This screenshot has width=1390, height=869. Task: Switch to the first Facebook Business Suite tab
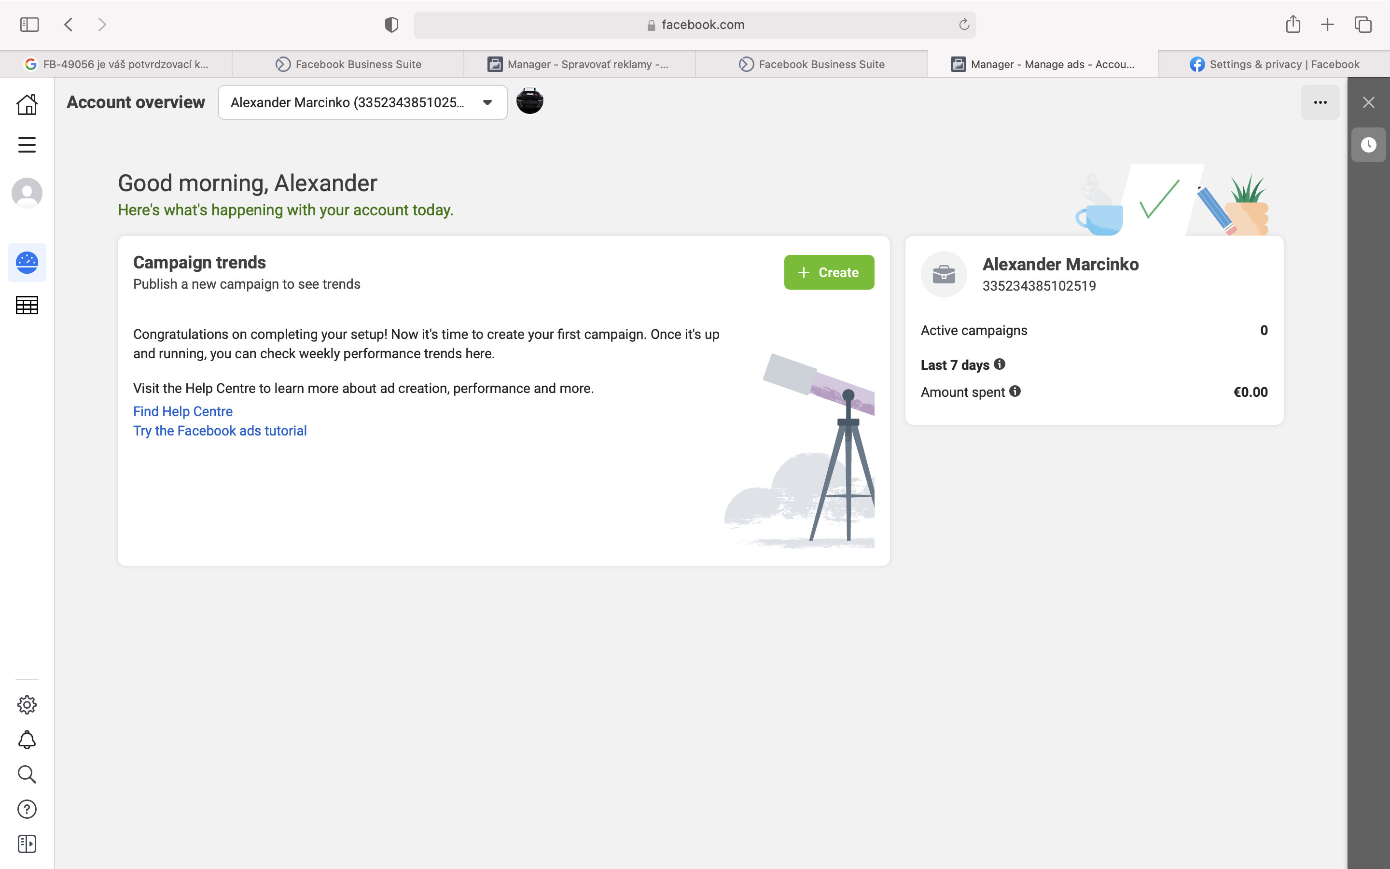348,64
